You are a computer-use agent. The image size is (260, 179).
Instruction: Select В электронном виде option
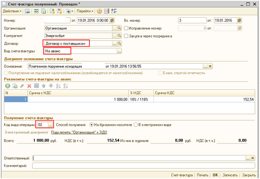coord(136,125)
